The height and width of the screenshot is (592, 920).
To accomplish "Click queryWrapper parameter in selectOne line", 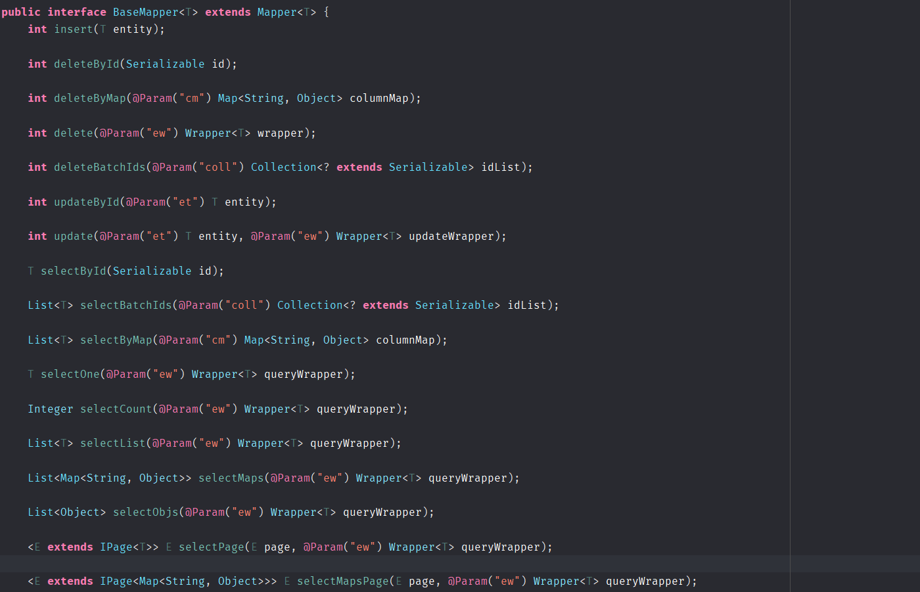I will pyautogui.click(x=304, y=374).
